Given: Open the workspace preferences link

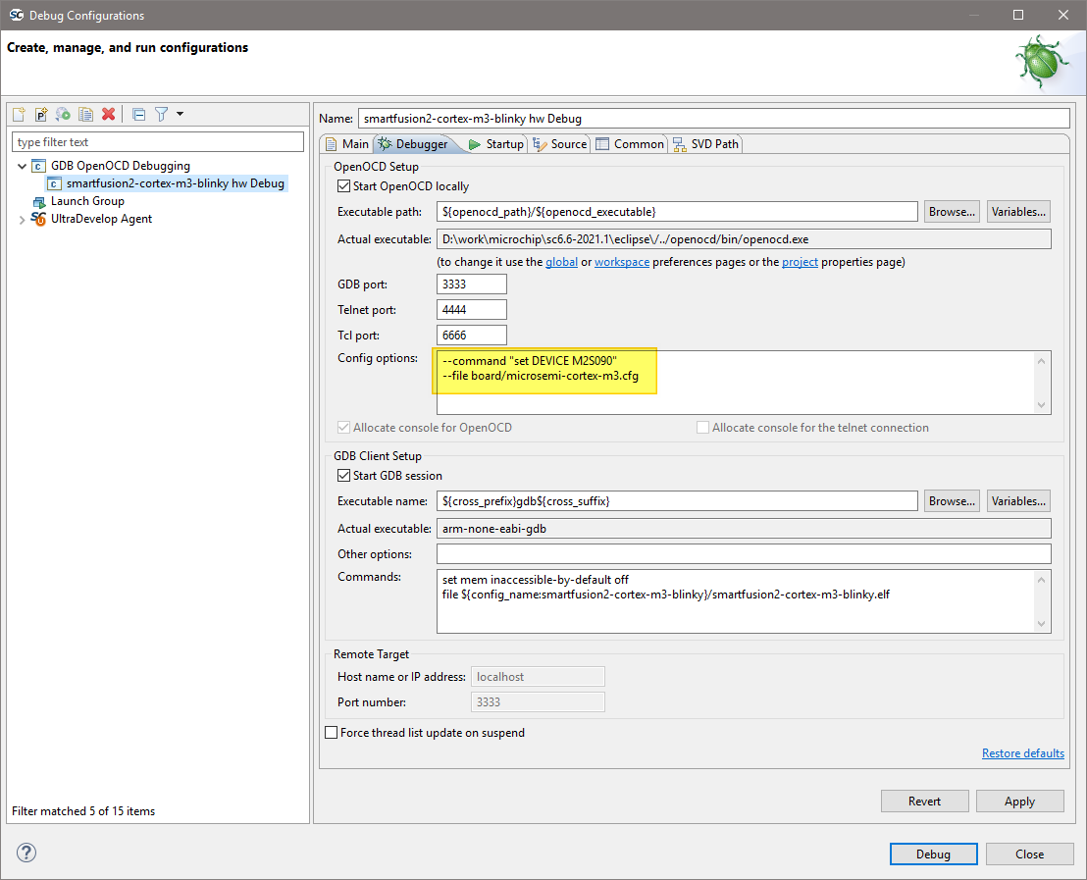Looking at the screenshot, I should (x=622, y=261).
